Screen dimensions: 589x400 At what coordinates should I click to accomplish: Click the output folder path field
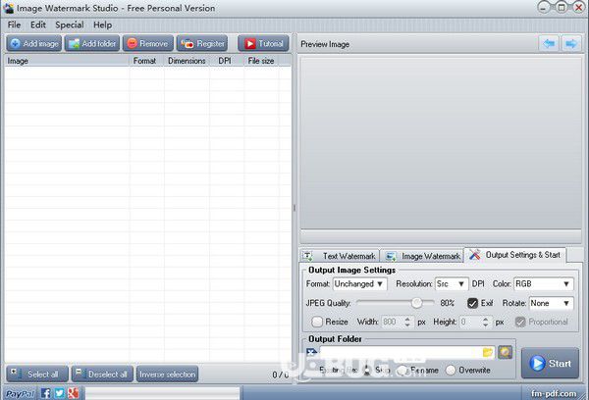pyautogui.click(x=401, y=352)
